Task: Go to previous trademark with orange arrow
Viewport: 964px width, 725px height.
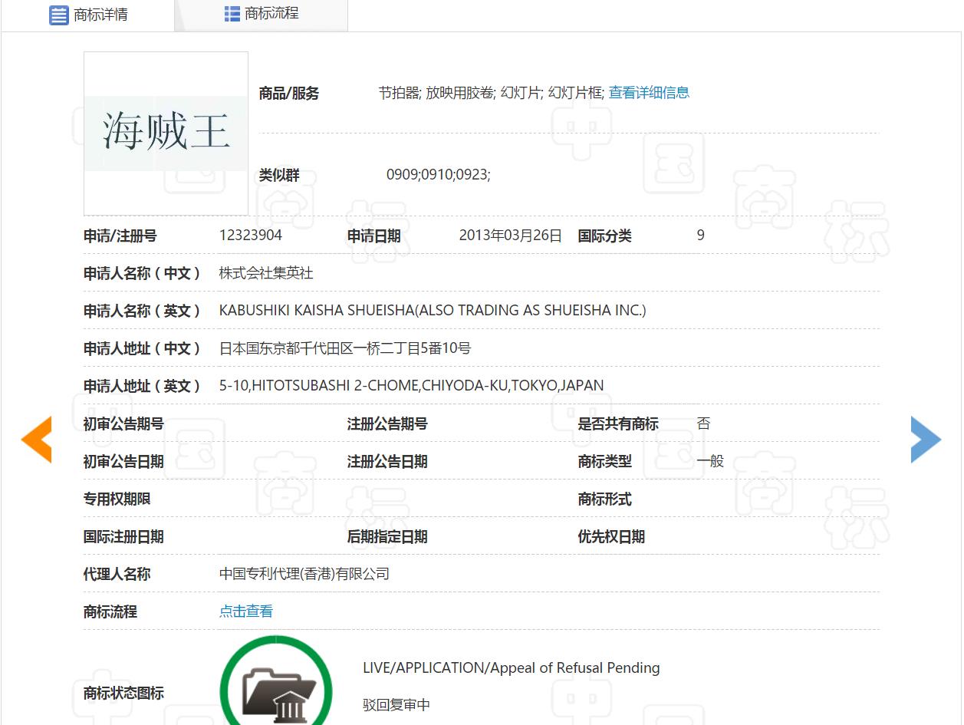Action: pyautogui.click(x=36, y=440)
